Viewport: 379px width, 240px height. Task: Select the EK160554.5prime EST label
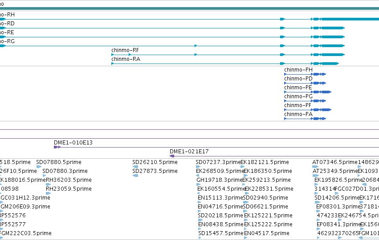coord(222,189)
